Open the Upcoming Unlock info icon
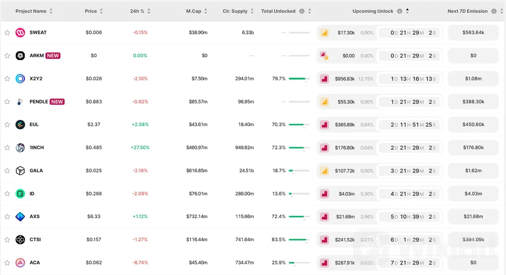The image size is (506, 275). coord(400,11)
